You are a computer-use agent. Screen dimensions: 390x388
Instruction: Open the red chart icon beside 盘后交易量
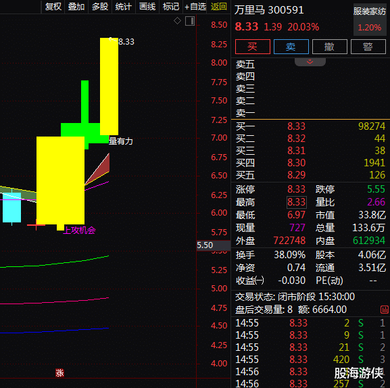coord(385,310)
